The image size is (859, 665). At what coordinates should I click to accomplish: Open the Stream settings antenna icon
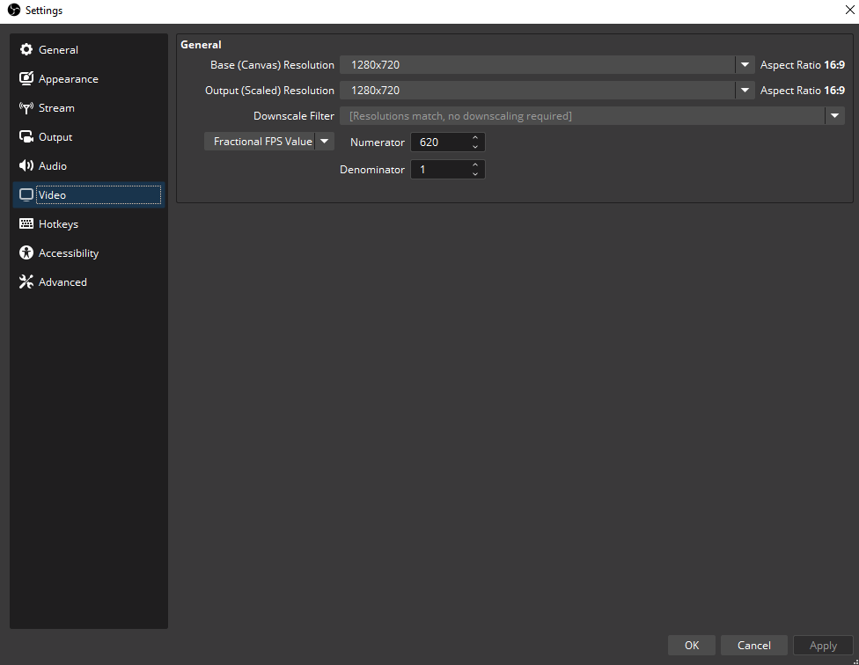pyautogui.click(x=26, y=108)
